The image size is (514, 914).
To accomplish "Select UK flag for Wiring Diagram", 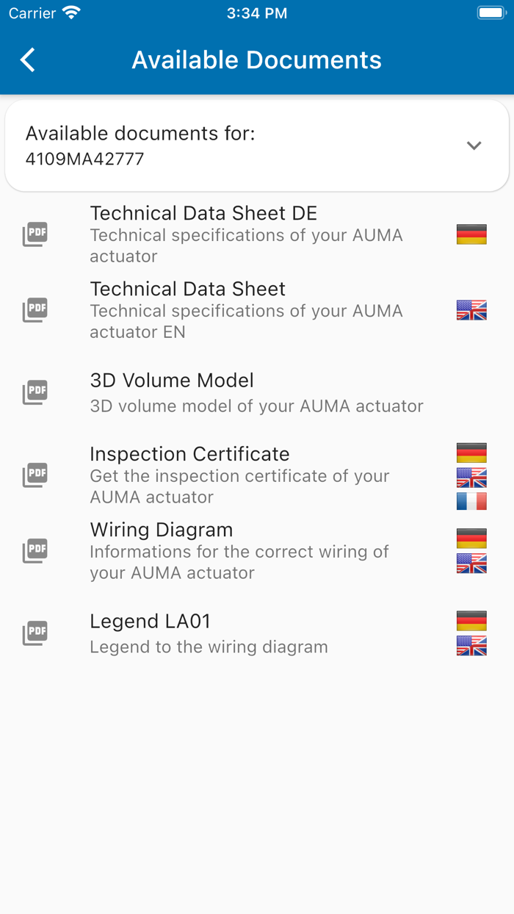I will coord(471,565).
